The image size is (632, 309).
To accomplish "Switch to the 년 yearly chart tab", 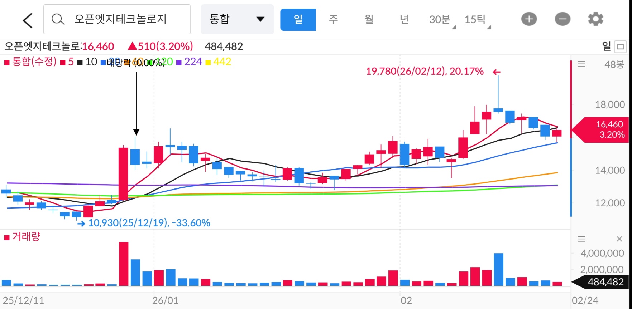I will click(x=404, y=19).
